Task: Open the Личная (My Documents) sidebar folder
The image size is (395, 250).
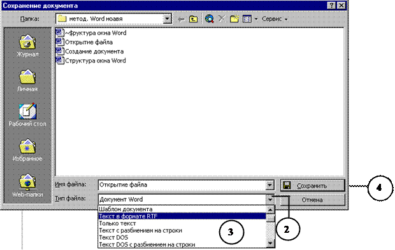Action: click(x=27, y=81)
